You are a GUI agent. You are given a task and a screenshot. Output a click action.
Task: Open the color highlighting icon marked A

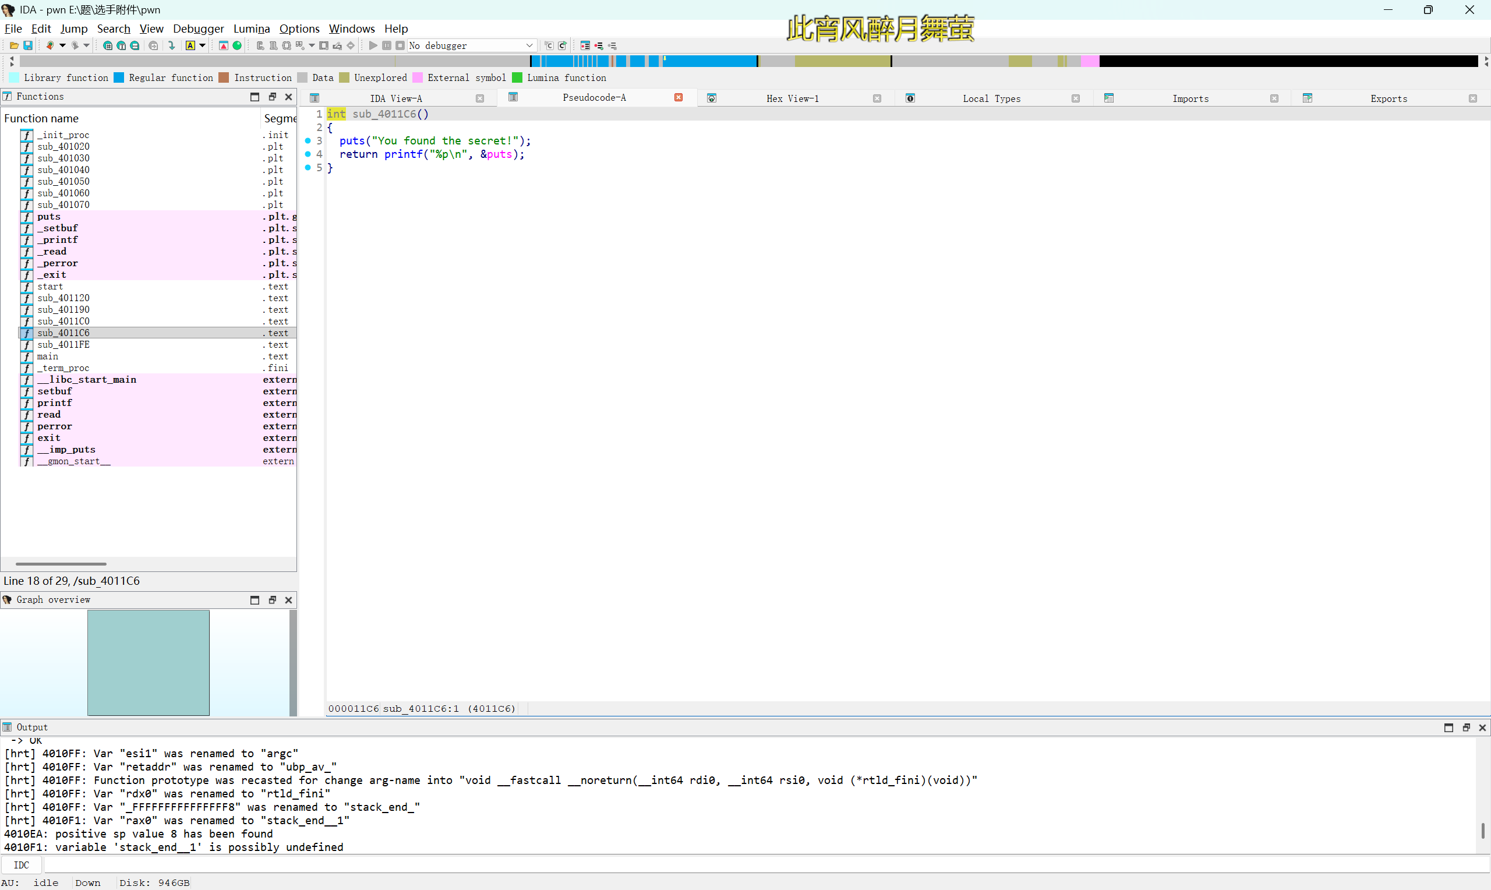tap(191, 45)
